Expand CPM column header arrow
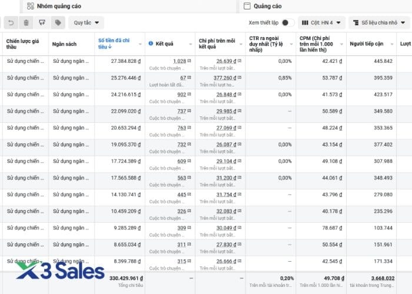Screen dimensions: 412x294 tap(341, 44)
